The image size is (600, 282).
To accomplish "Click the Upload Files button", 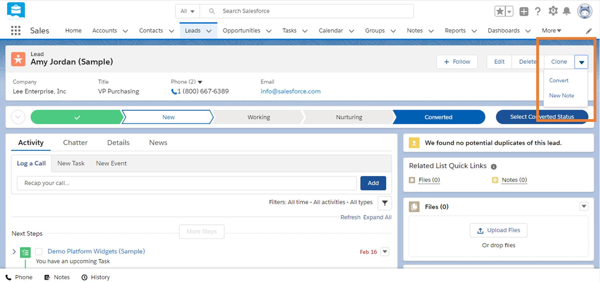I will 498,230.
